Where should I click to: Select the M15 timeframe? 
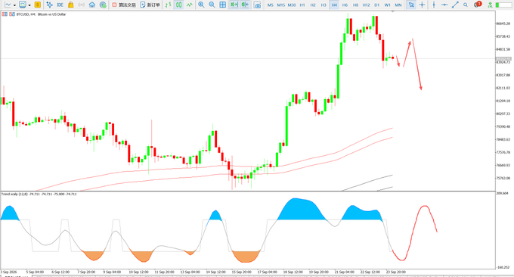point(281,5)
